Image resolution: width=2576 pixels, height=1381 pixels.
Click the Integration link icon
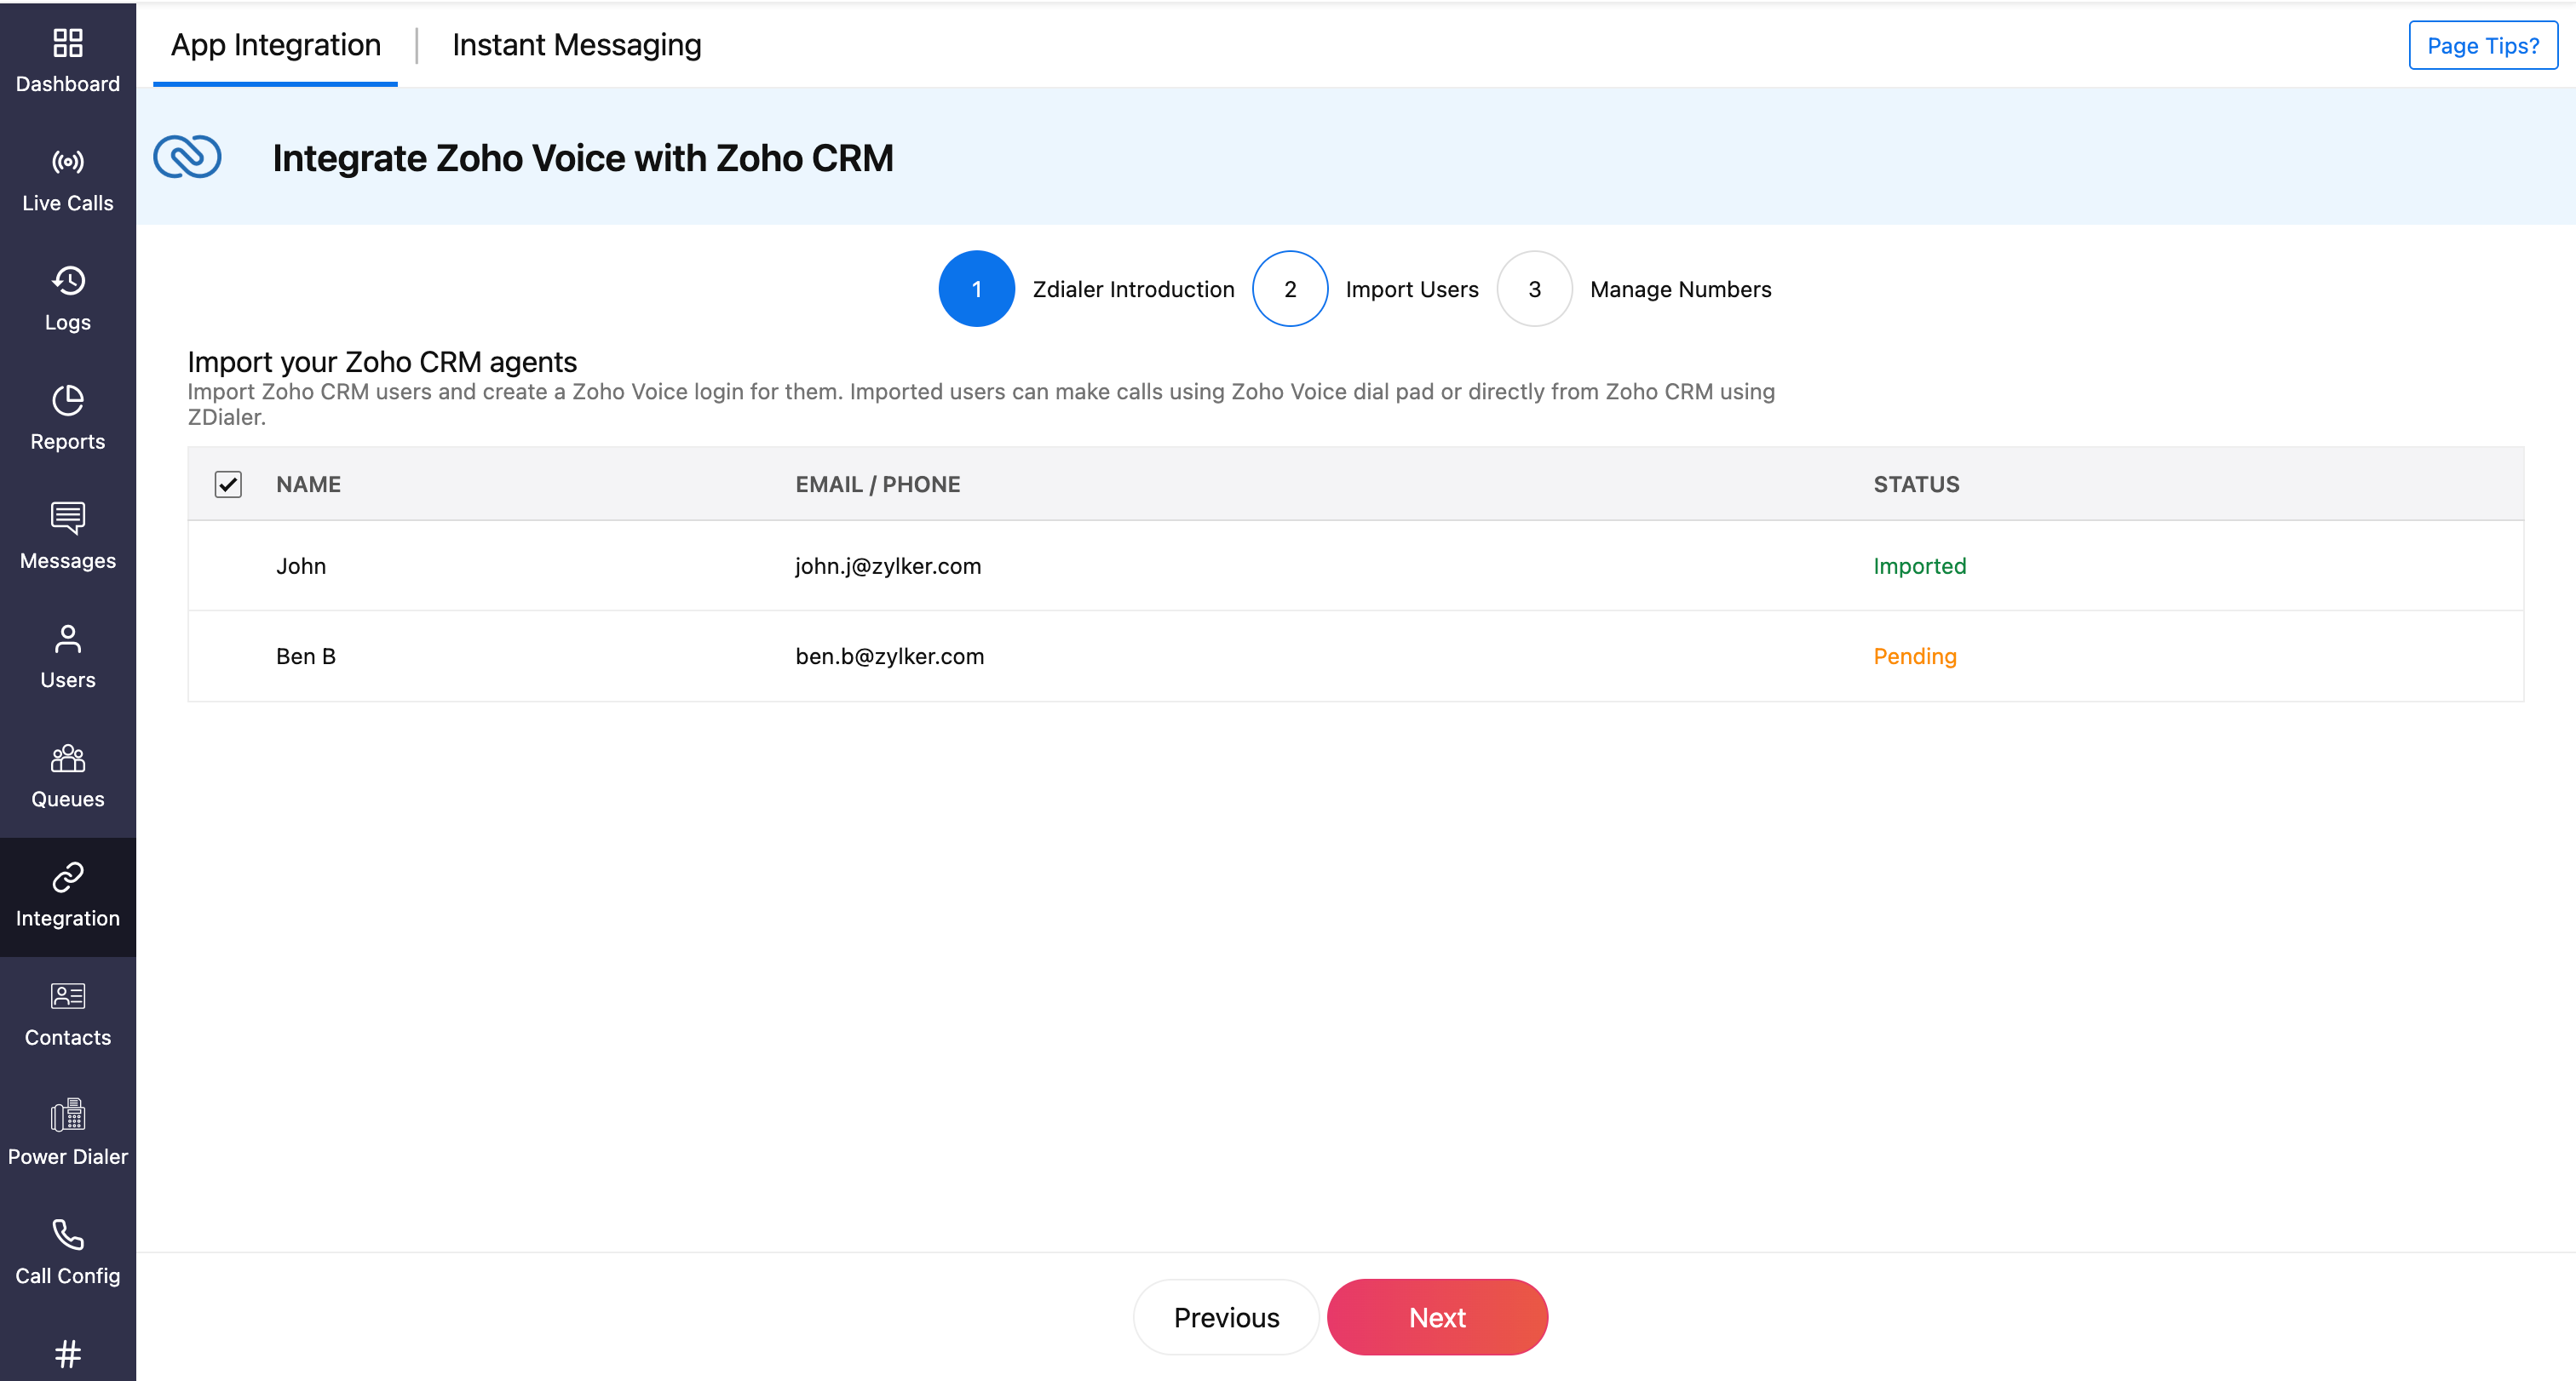point(67,877)
